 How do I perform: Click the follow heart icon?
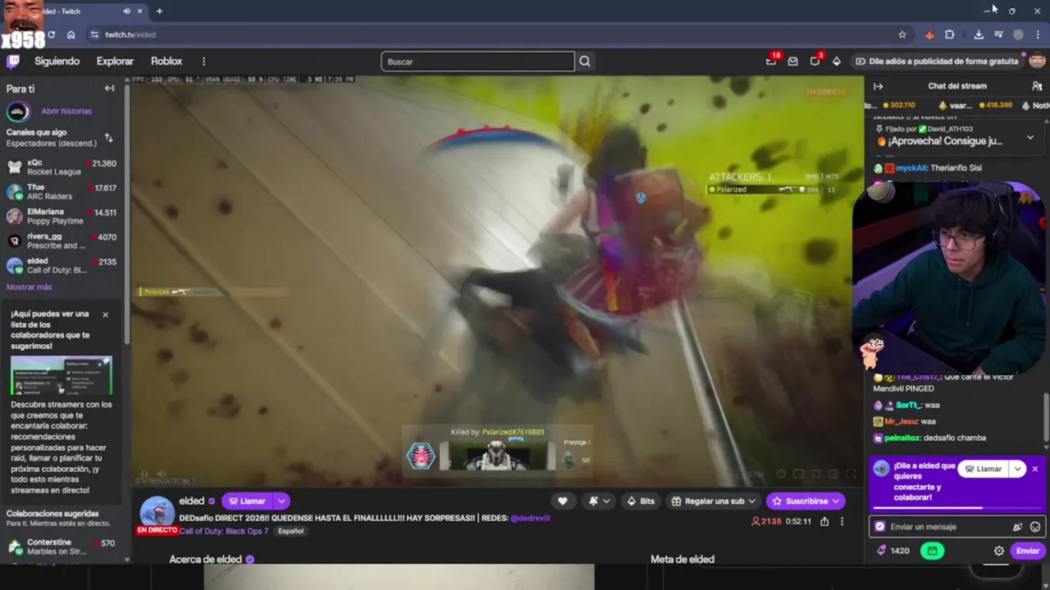pos(563,501)
